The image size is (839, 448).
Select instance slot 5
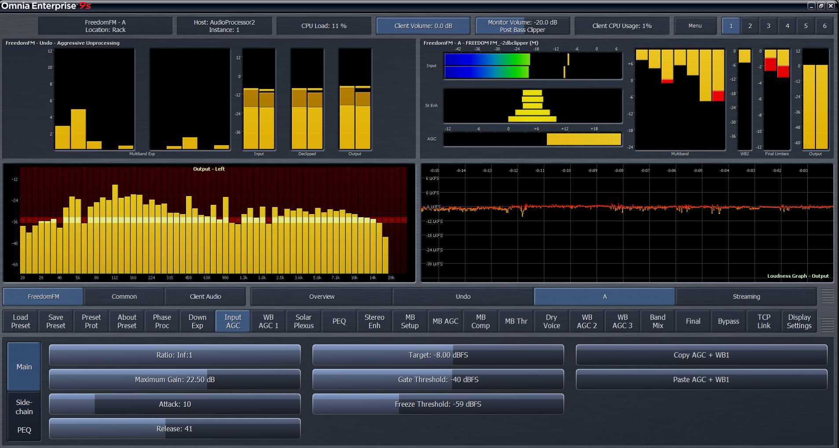(806, 26)
